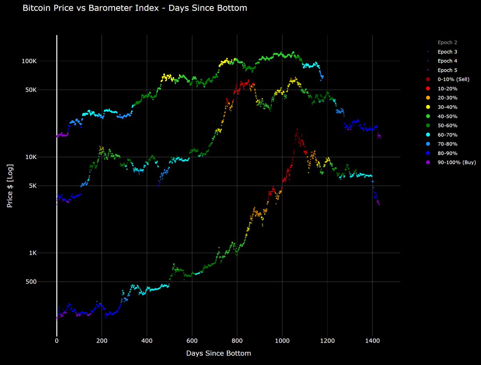The width and height of the screenshot is (481, 365).
Task: Click the 1400 x-axis tick label
Action: [x=372, y=341]
